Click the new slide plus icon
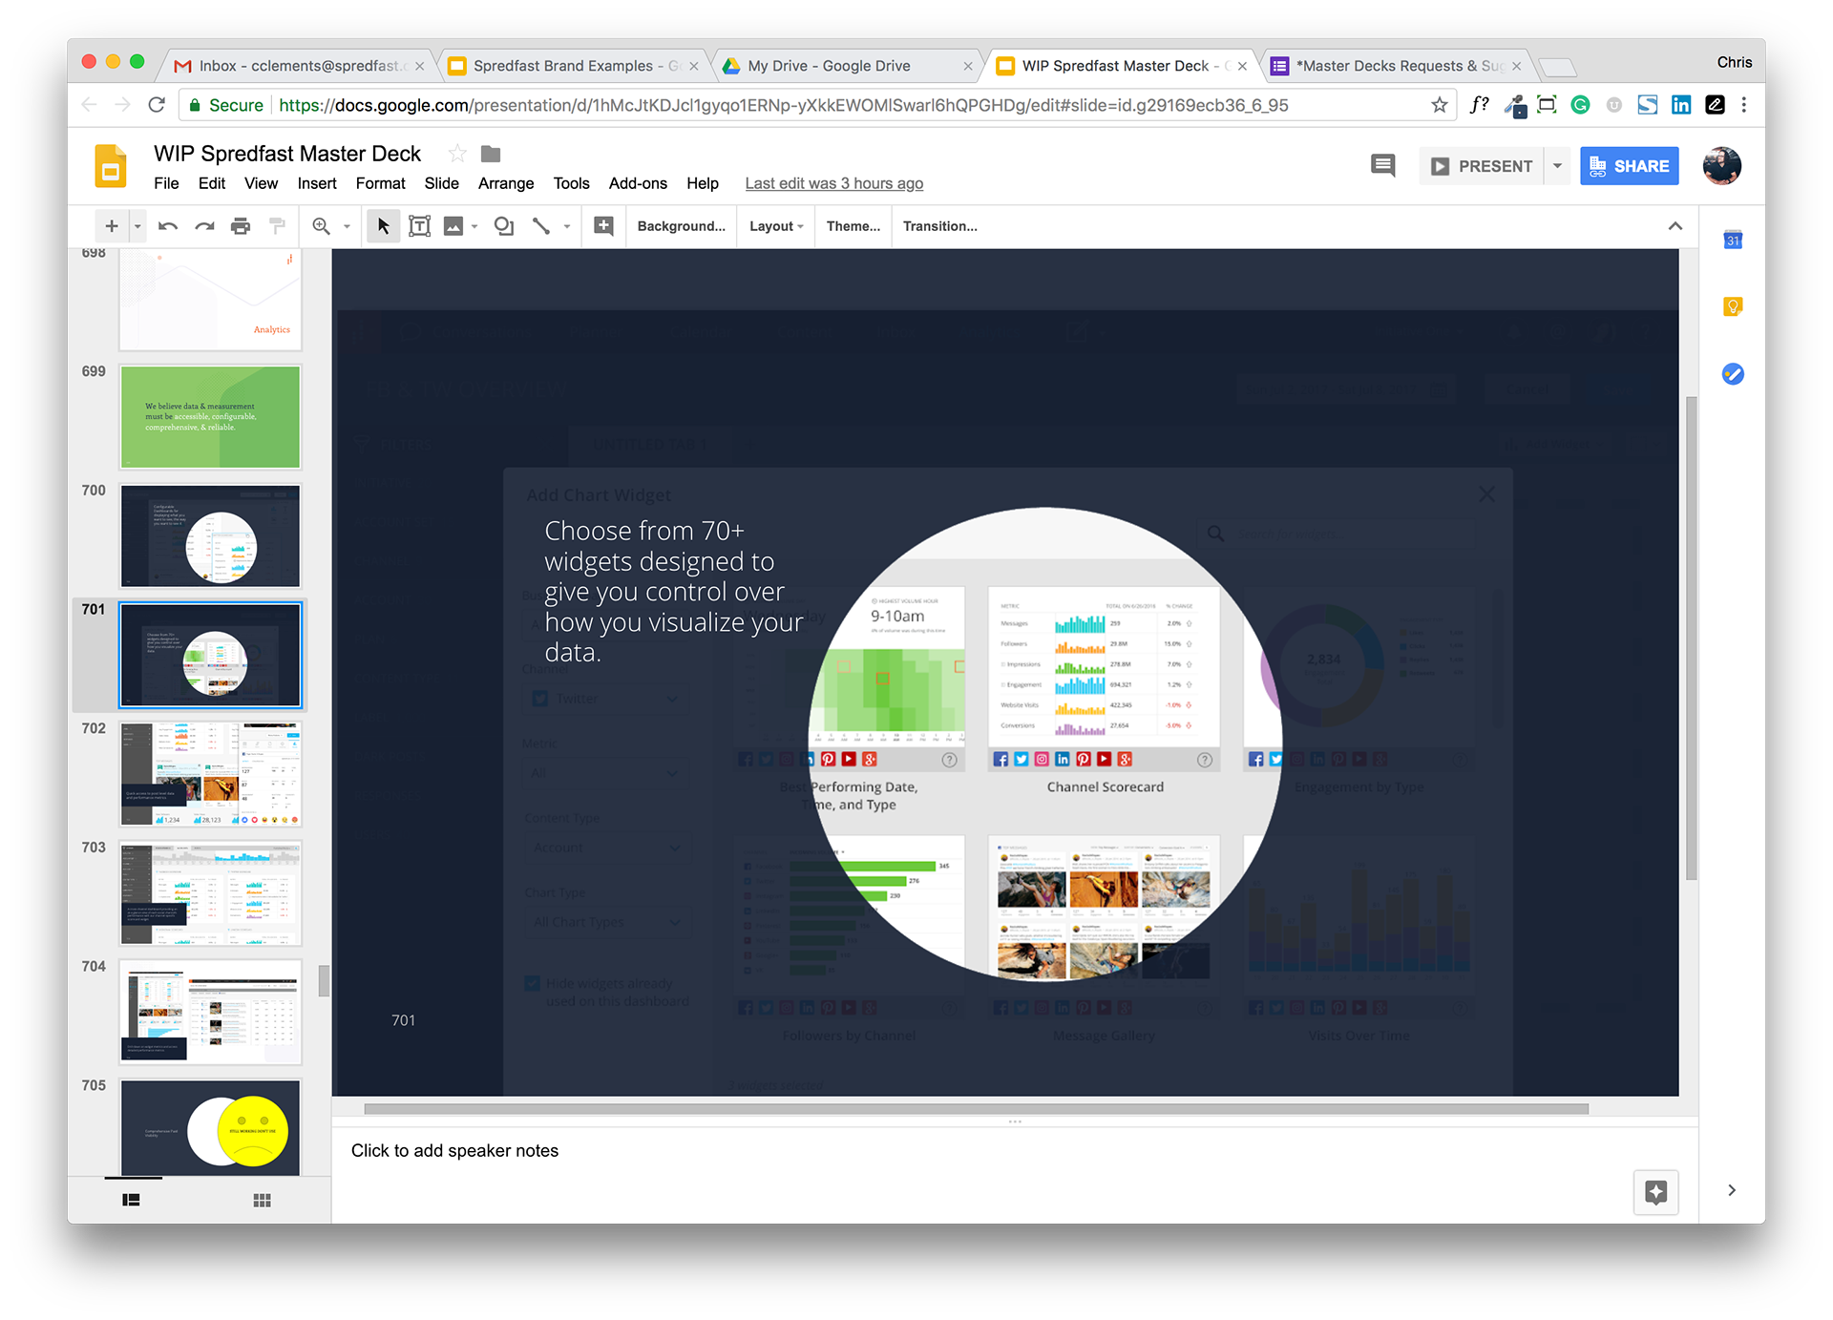Image resolution: width=1833 pixels, height=1320 pixels. [112, 226]
